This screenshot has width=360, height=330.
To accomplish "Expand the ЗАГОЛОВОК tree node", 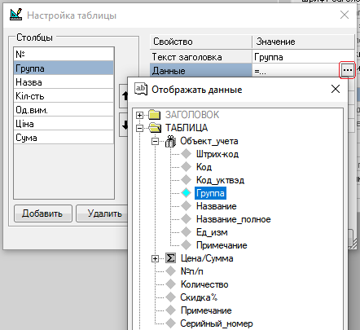I will point(139,115).
